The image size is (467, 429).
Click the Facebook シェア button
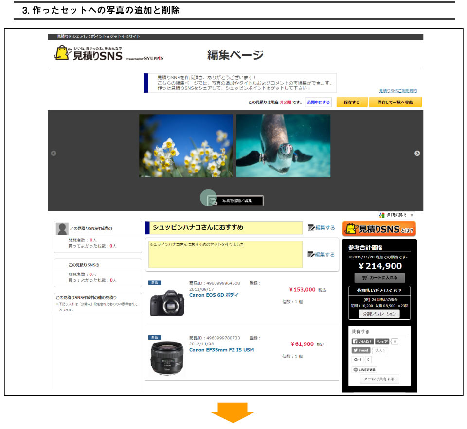(x=382, y=342)
